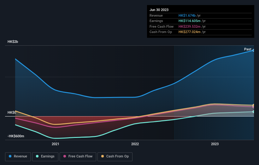Select the Cash From Op end-point marker
Screen dimensions: 259x165
pyautogui.click(x=254, y=105)
